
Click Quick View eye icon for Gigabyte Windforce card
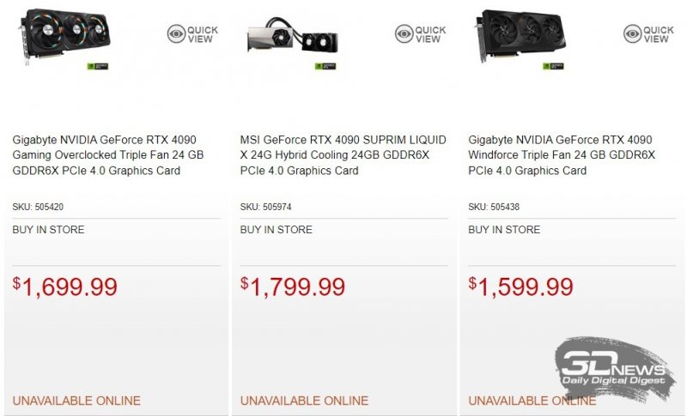(x=631, y=34)
